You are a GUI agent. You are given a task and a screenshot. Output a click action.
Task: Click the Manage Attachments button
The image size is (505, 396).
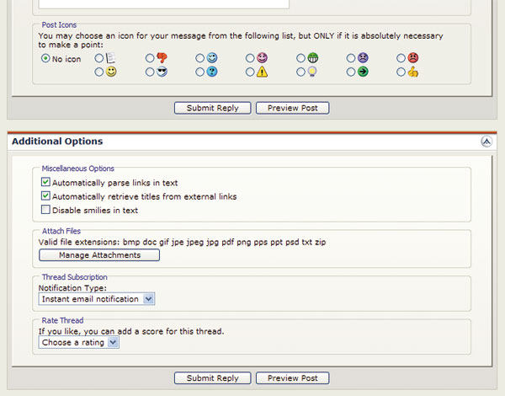pyautogui.click(x=99, y=254)
